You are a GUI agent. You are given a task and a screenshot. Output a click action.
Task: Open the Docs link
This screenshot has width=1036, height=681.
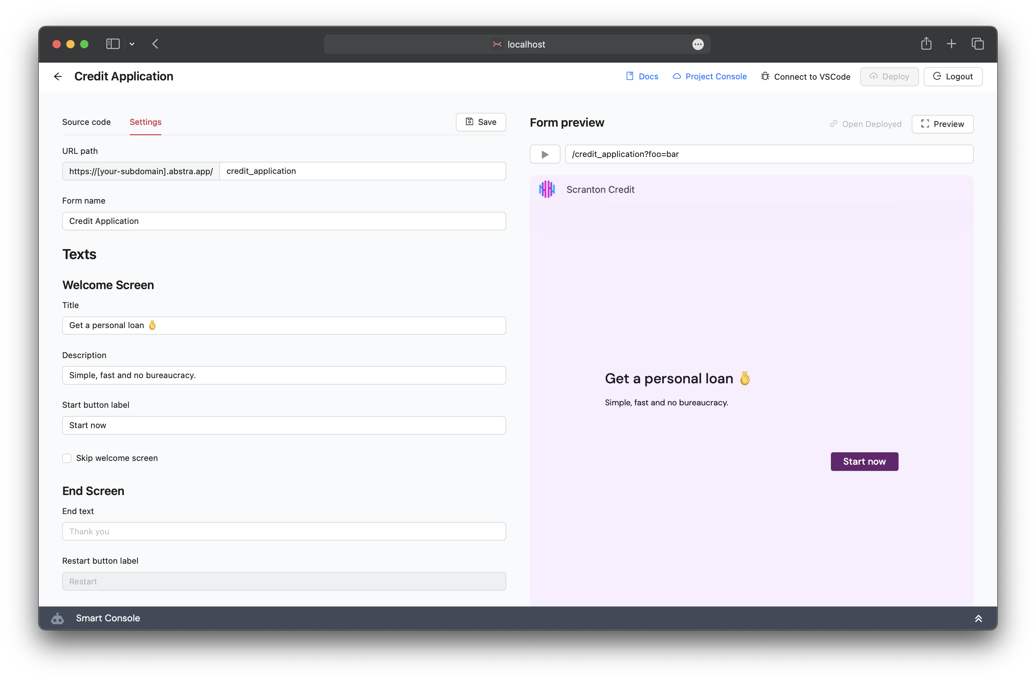click(x=642, y=77)
